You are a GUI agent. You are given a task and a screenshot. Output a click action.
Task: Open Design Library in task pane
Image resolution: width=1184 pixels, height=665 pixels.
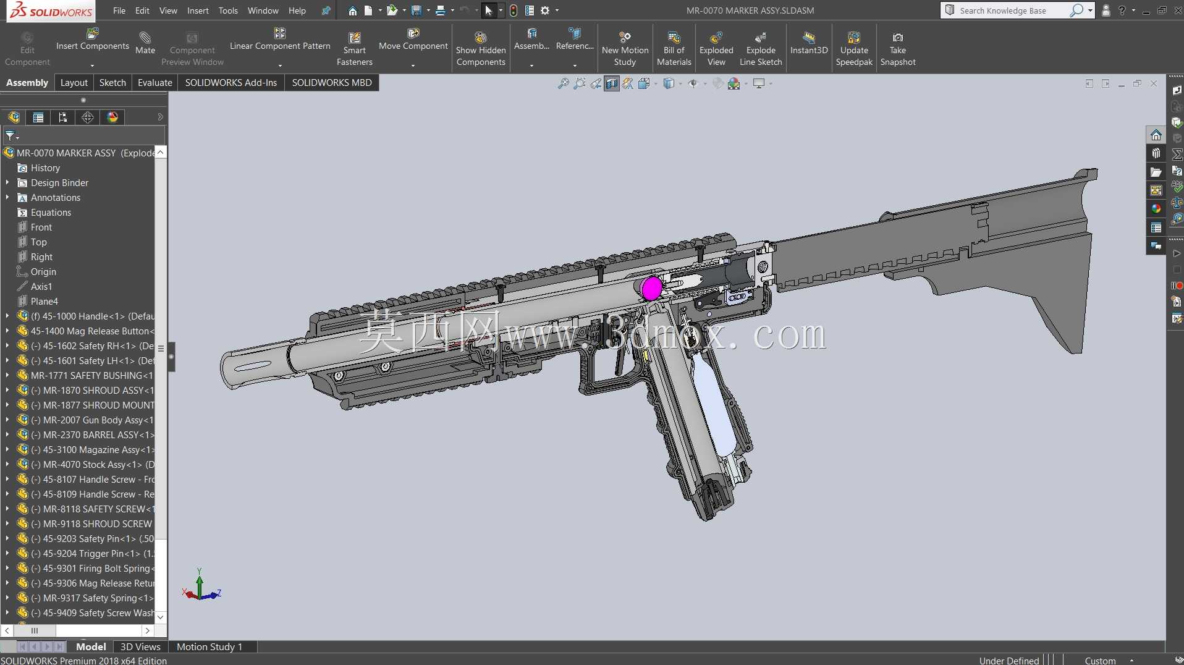(x=1156, y=153)
